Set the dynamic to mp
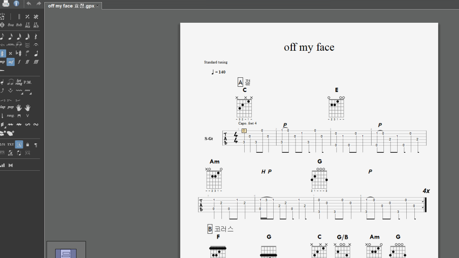 (2, 62)
